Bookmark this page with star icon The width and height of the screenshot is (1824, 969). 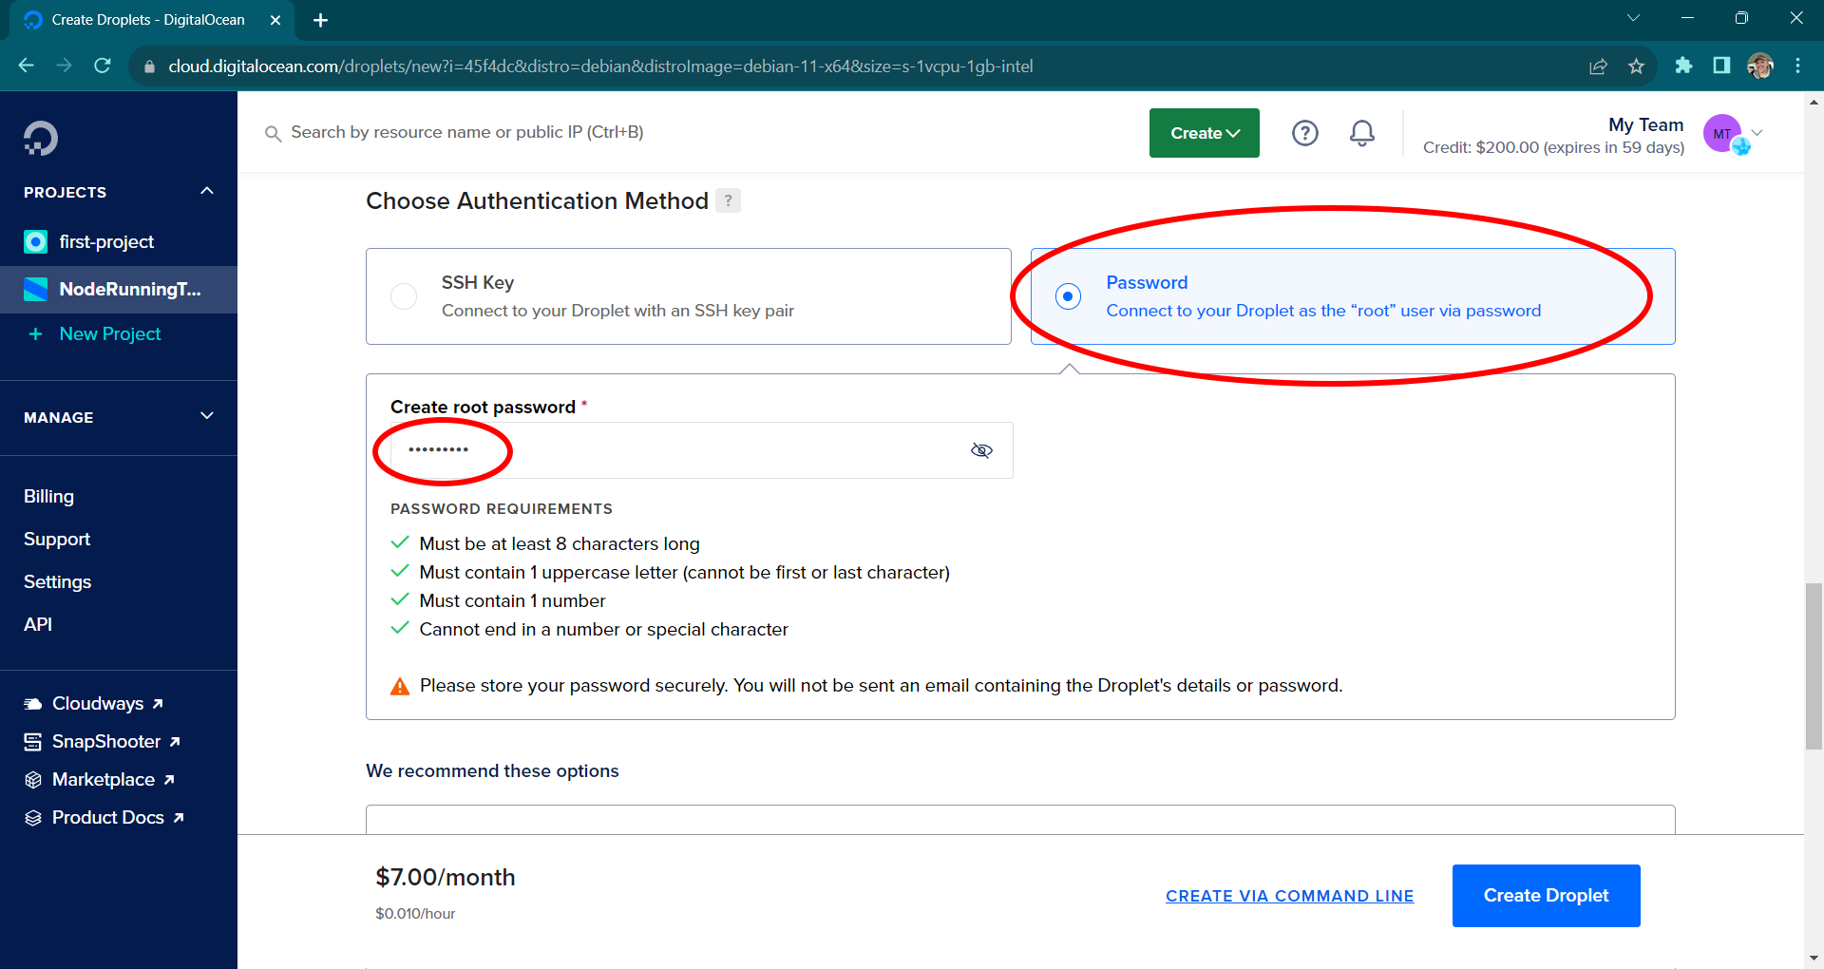pyautogui.click(x=1636, y=66)
